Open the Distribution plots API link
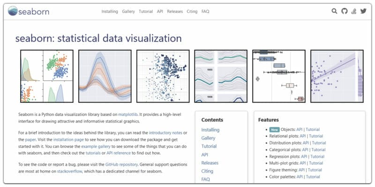 pyautogui.click(x=306, y=143)
